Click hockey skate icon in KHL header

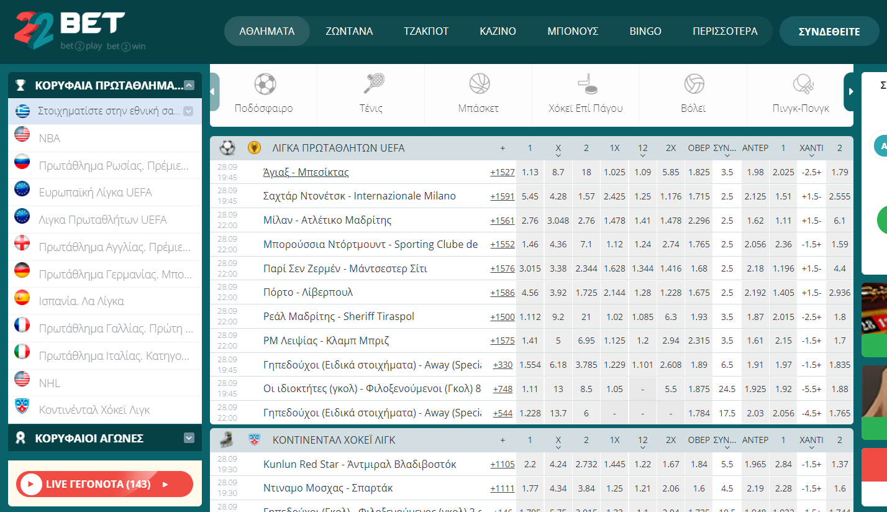click(x=227, y=439)
